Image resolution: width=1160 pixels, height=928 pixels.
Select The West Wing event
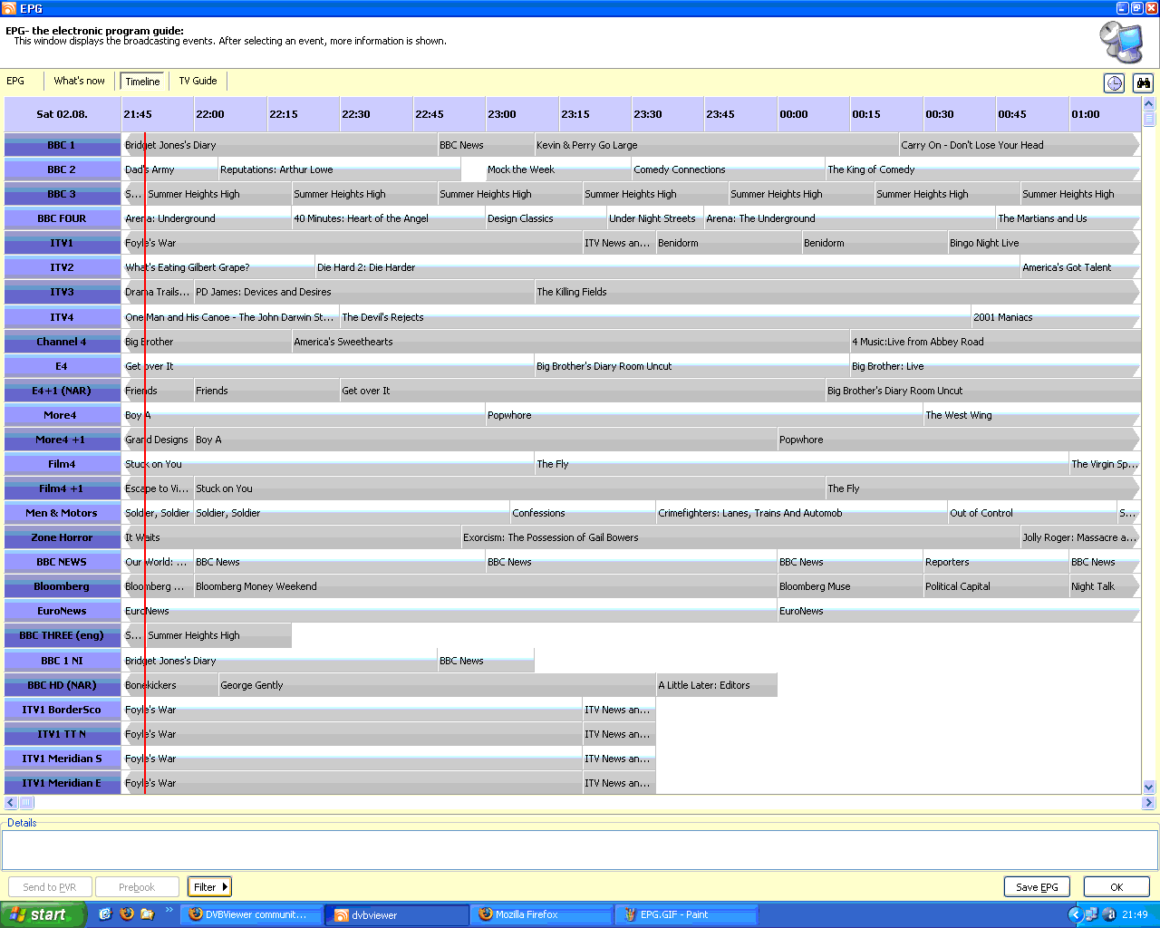click(1031, 415)
